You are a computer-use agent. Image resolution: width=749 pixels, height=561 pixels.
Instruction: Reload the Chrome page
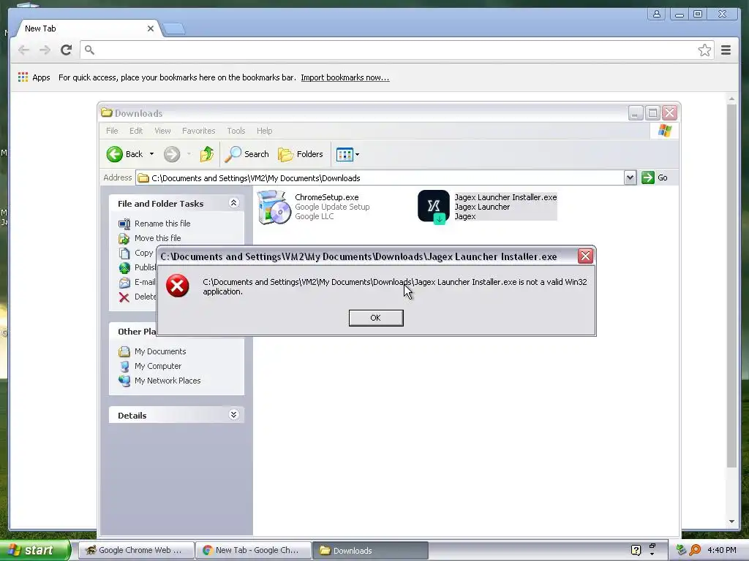(66, 50)
